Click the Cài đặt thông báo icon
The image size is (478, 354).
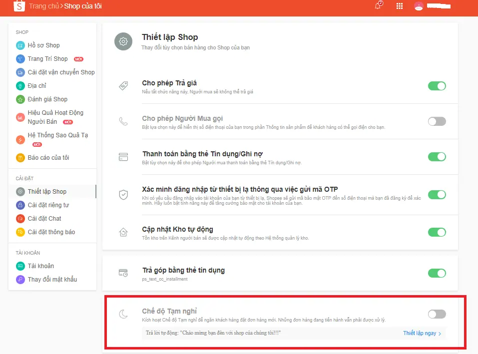pos(20,232)
